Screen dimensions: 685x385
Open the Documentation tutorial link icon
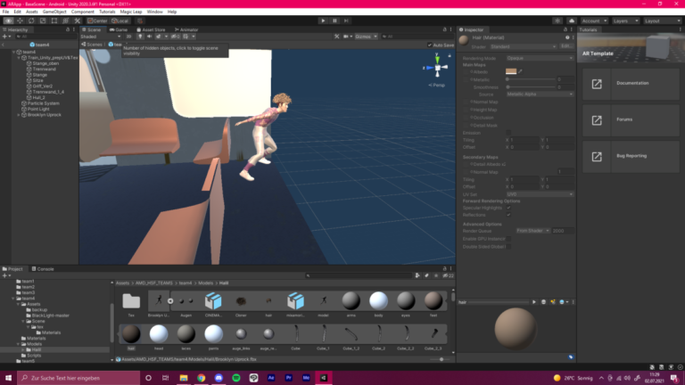(x=597, y=84)
